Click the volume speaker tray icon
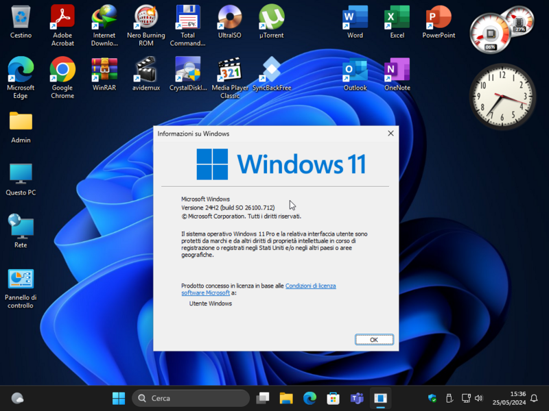The image size is (549, 411). pos(478,398)
